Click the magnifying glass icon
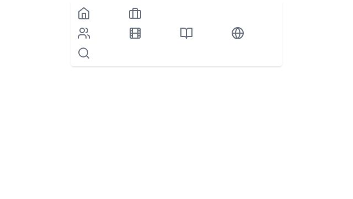Viewport: 353px width, 199px height. pyautogui.click(x=84, y=53)
